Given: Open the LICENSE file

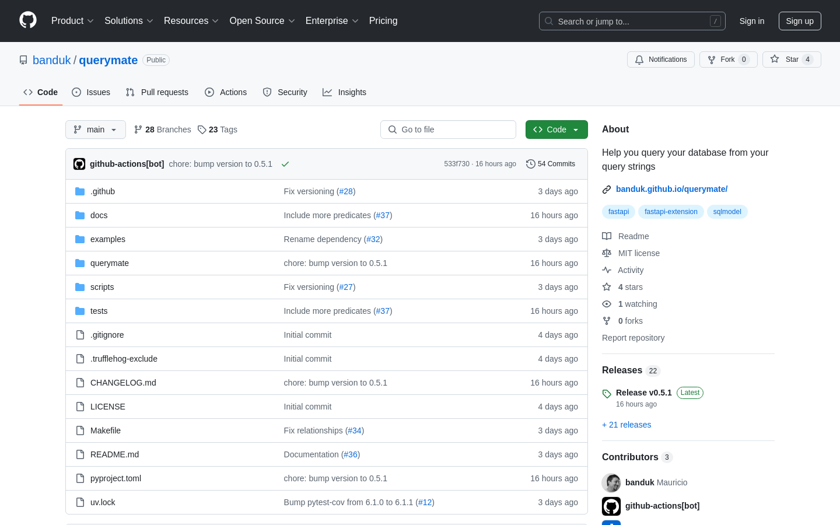Looking at the screenshot, I should pyautogui.click(x=108, y=407).
